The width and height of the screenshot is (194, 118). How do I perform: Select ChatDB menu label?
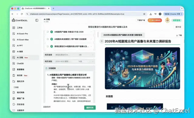(x=20, y=63)
